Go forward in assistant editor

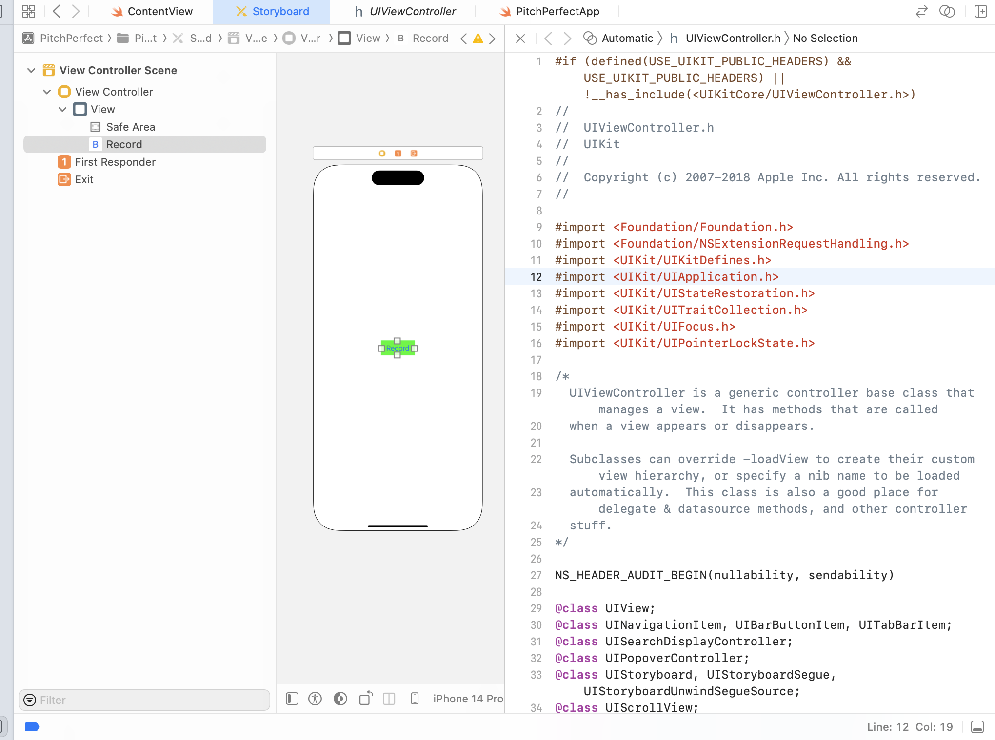point(567,39)
